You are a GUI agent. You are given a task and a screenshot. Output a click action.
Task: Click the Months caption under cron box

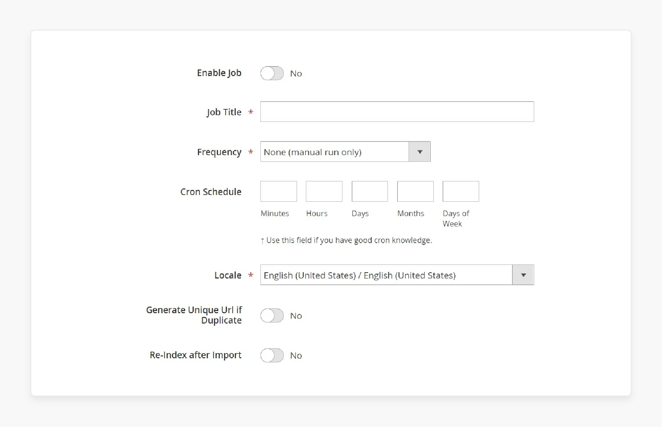[x=411, y=213]
